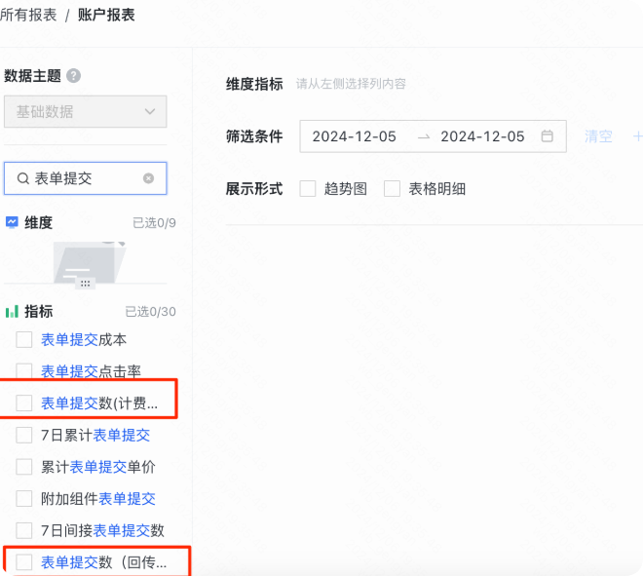
Task: Focus the 表单提交 search field
Action: (x=86, y=178)
